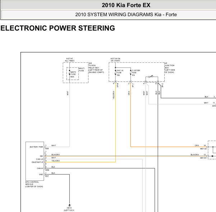
Task: Click the IGN 1-A fuse symbol
Action: [x=115, y=72]
